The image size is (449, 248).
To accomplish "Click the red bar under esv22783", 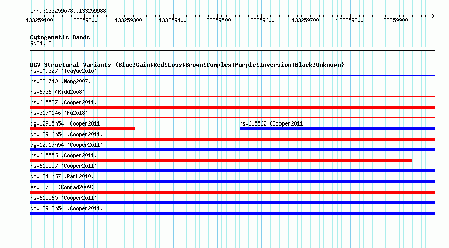I will (232, 192).
